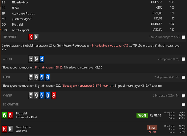The height and width of the screenshot is (136, 187).
Task: Click the Lost badge for Nicedaybro
Action: coord(152,128)
